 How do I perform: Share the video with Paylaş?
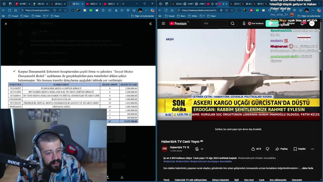[x=281, y=149]
